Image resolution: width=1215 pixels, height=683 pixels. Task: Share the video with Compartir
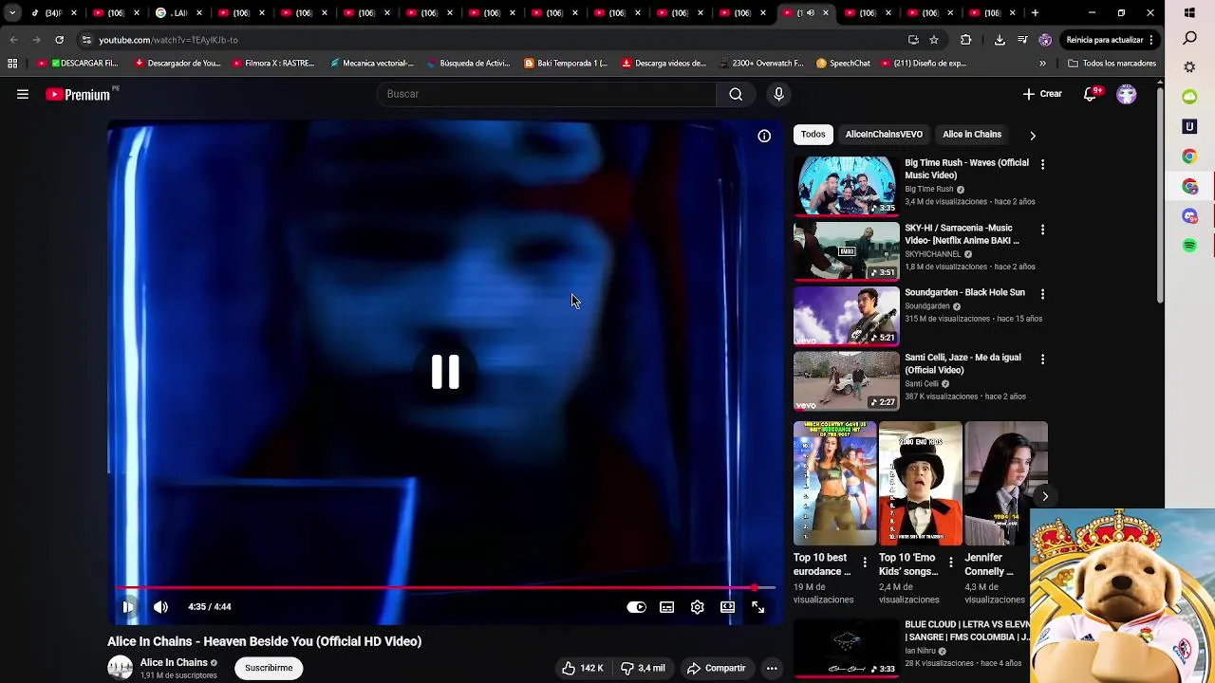click(716, 668)
